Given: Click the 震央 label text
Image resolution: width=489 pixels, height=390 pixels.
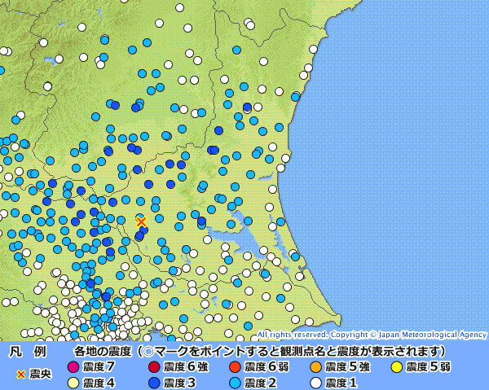Looking at the screenshot, I should (40, 374).
